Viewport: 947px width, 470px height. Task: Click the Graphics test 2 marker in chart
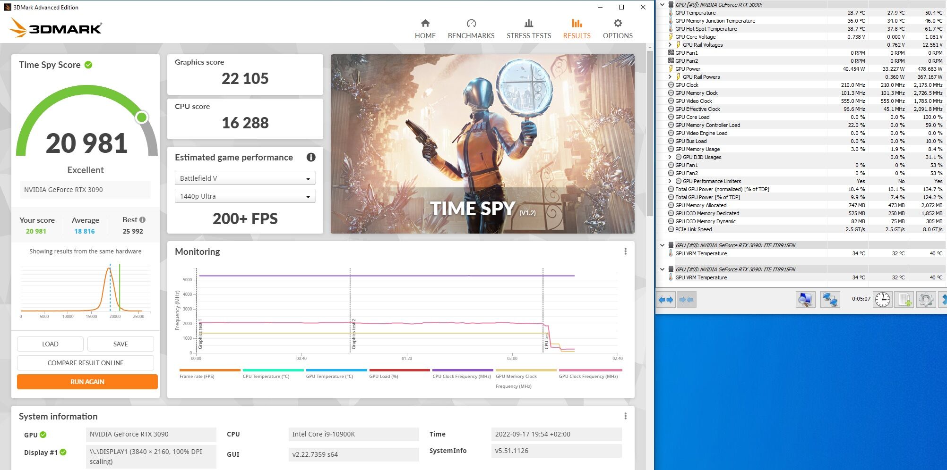point(353,333)
